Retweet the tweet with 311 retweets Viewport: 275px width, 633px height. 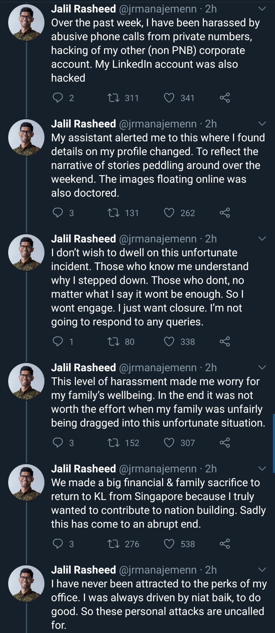tap(112, 98)
